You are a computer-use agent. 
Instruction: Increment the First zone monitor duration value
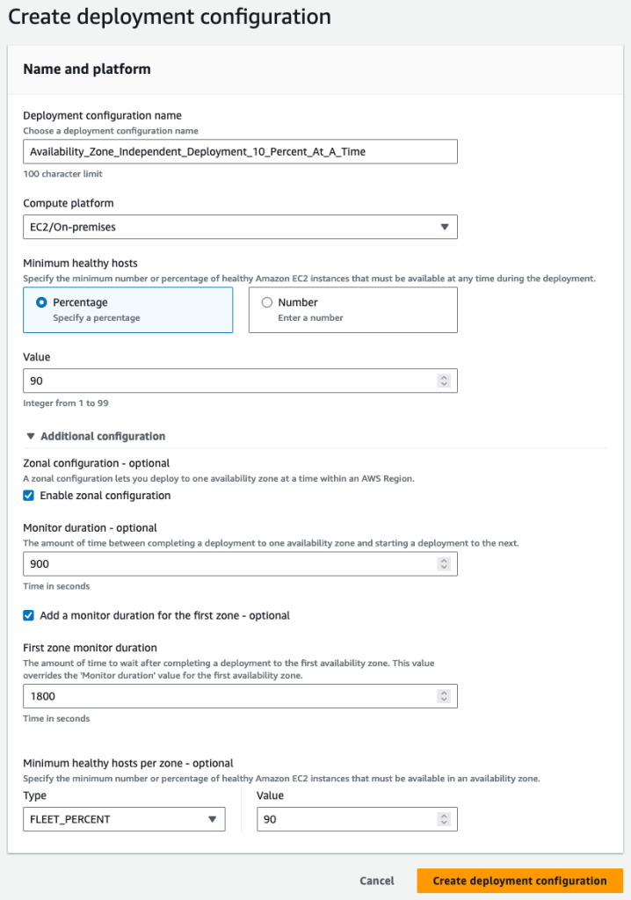[445, 693]
